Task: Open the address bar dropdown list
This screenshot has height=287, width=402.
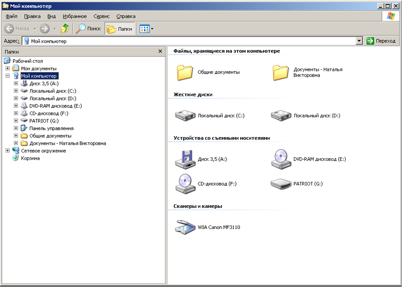Action: (x=359, y=41)
